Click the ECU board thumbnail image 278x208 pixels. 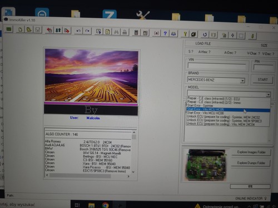[x=206, y=165]
